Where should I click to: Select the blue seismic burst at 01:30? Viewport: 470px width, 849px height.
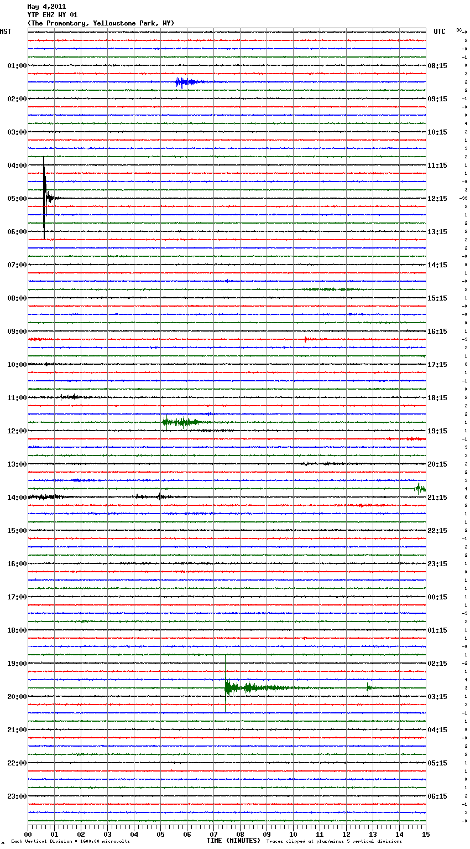[182, 82]
